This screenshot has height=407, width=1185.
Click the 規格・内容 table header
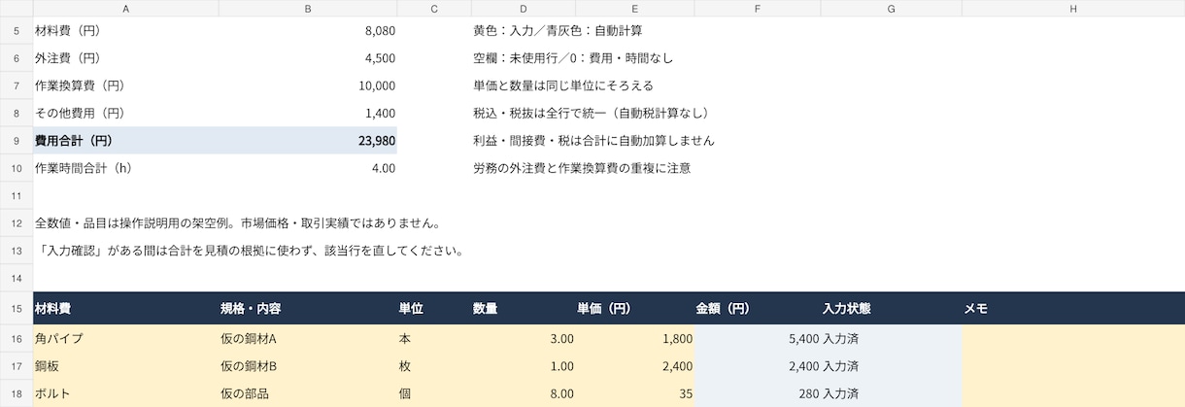pyautogui.click(x=308, y=309)
